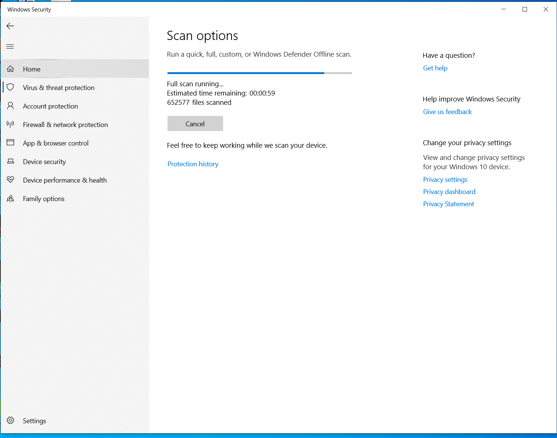Viewport: 557px width, 438px height.
Task: Minimize the Windows Security window
Action: pyautogui.click(x=504, y=9)
